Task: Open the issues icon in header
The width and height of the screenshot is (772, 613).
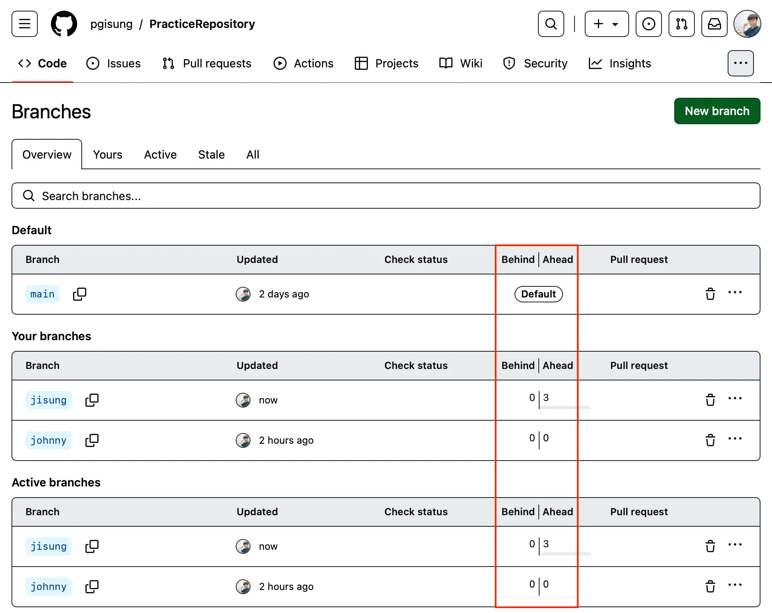Action: tap(649, 24)
